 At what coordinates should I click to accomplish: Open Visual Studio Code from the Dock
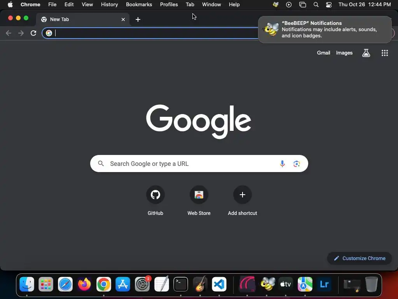(219, 284)
